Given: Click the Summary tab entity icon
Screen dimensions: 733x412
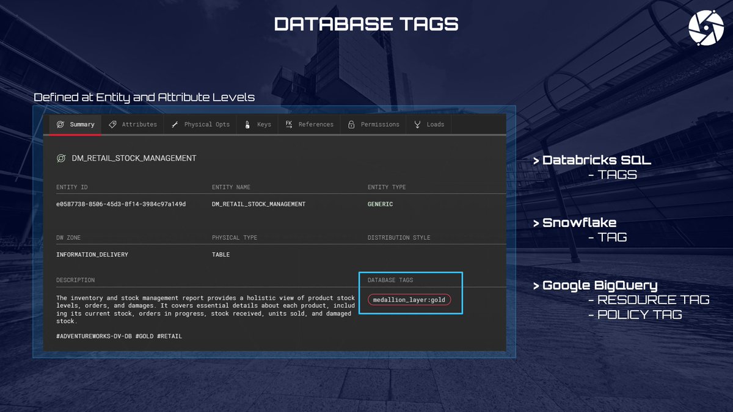Looking at the screenshot, I should [60, 125].
